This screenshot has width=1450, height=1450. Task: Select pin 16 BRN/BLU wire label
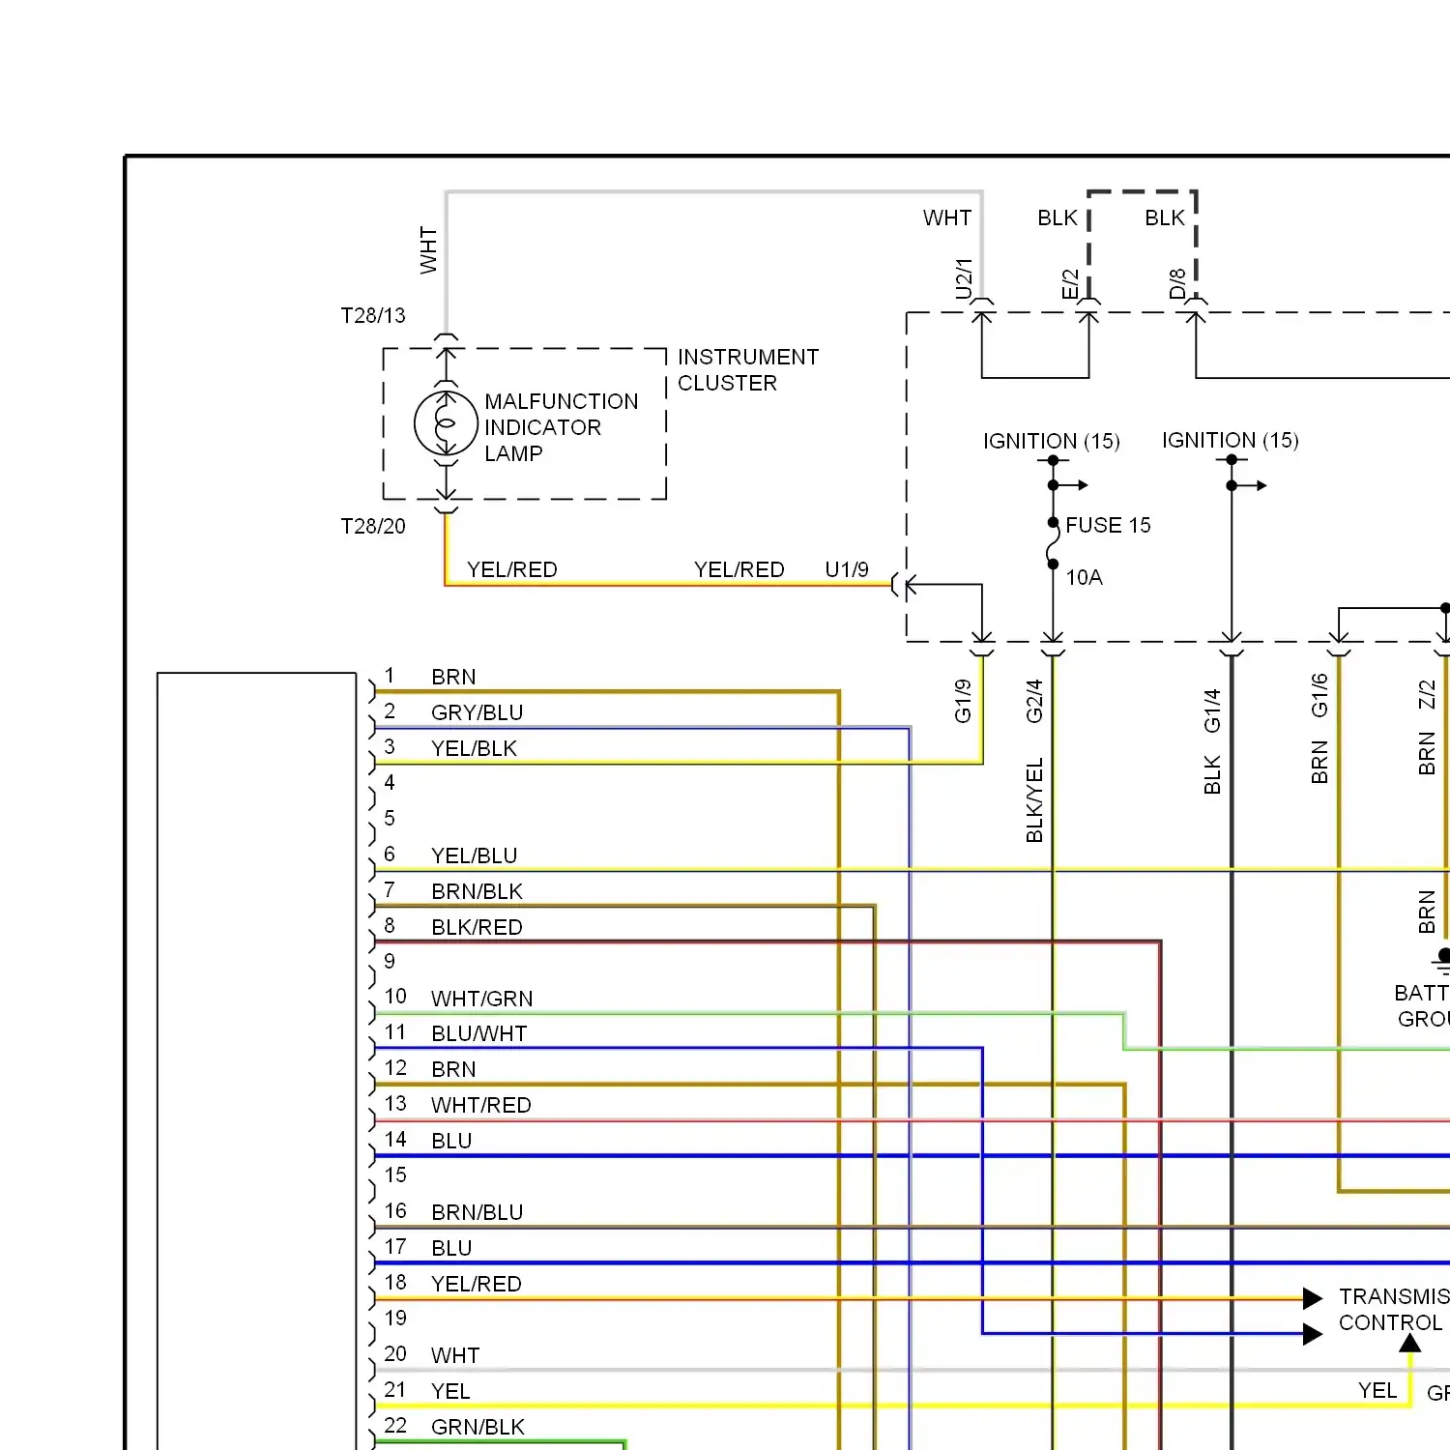[477, 1212]
